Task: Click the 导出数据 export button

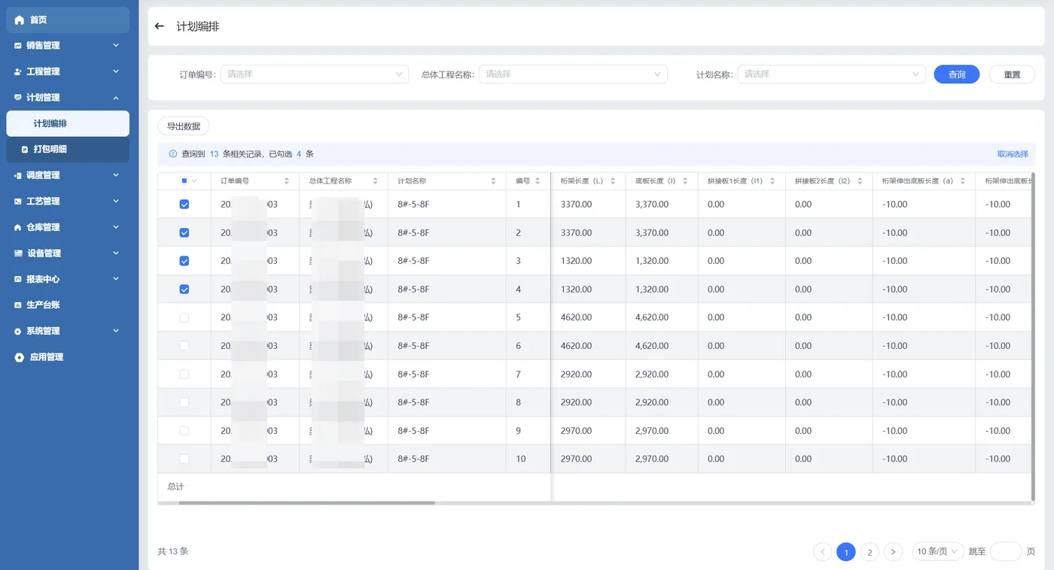Action: tap(184, 126)
